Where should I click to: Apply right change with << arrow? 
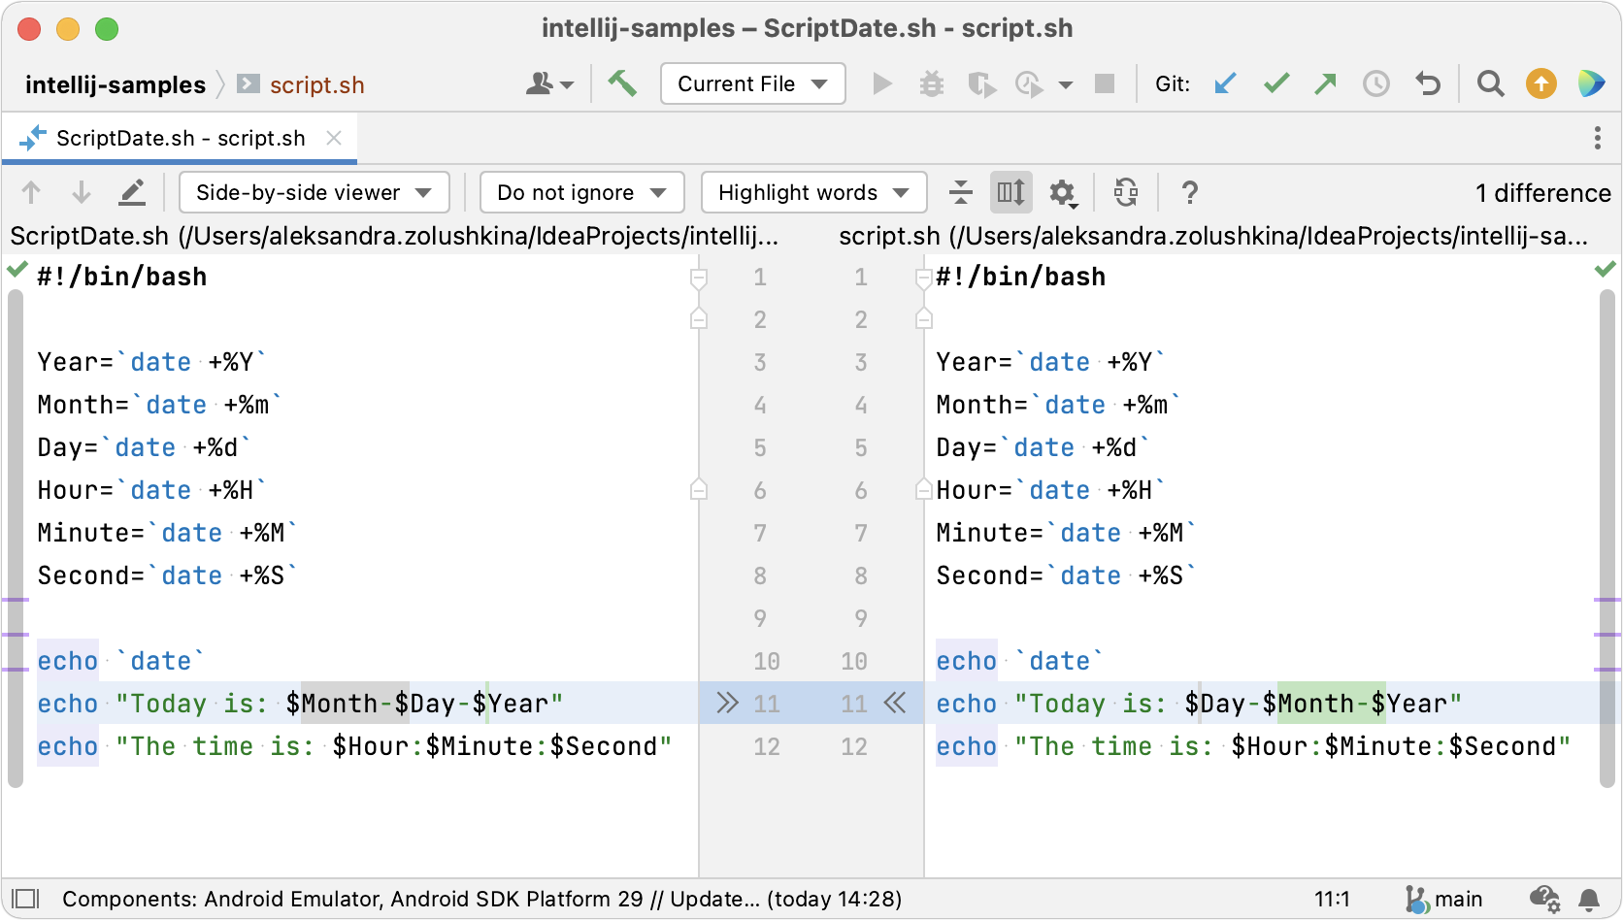coord(895,703)
